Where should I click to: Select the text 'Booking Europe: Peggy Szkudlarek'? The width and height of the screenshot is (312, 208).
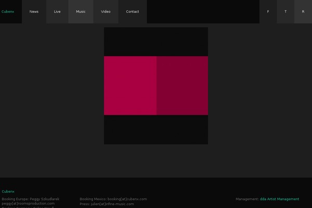[x=31, y=199]
